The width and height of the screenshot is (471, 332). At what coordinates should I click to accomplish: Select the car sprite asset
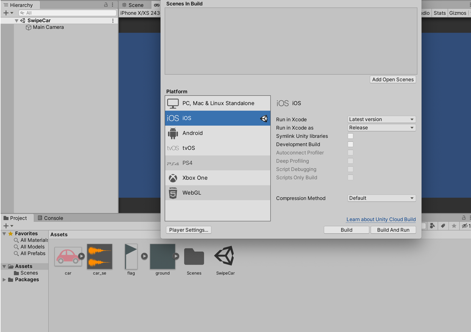[x=68, y=256]
